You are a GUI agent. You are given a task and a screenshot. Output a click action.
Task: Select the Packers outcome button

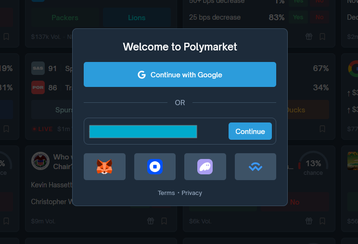pyautogui.click(x=65, y=18)
